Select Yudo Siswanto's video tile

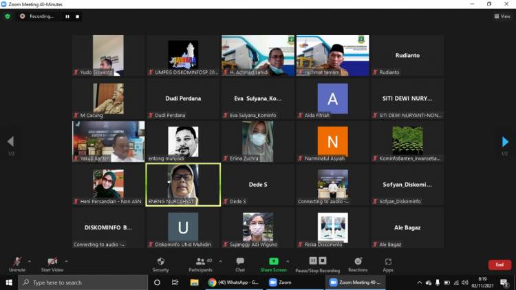point(108,56)
